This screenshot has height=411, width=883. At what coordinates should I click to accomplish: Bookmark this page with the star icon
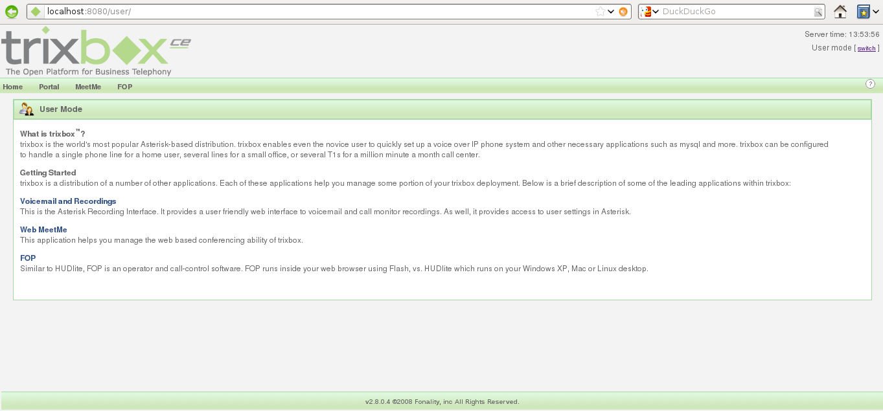click(x=601, y=12)
